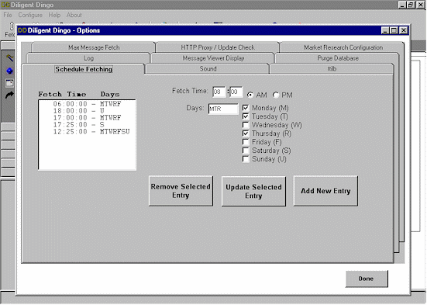The height and width of the screenshot is (305, 427).
Task: Click Remove Selected Entry button
Action: point(181,191)
